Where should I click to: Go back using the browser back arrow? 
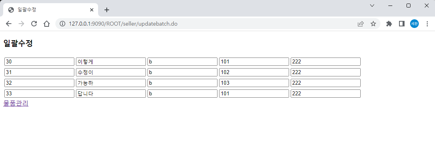pyautogui.click(x=9, y=24)
